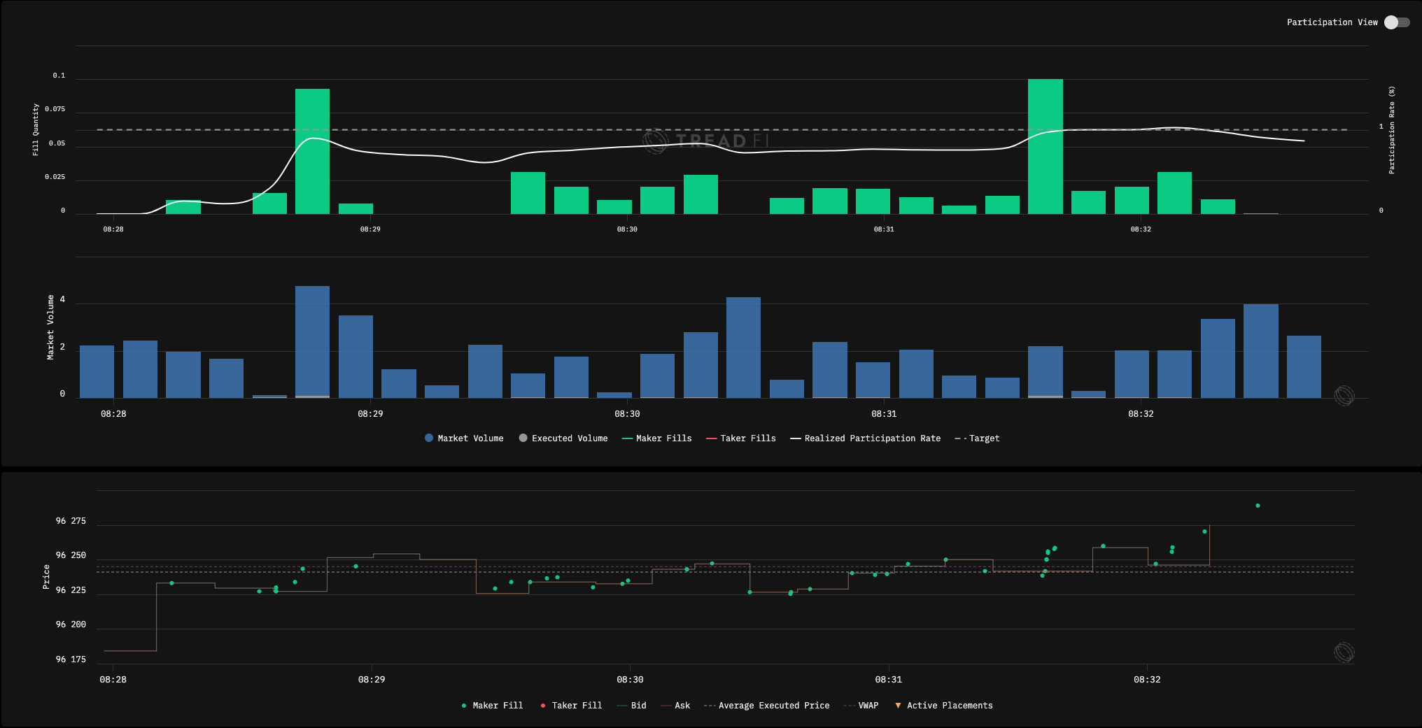
Task: Click the orange Active Placements triangle marker
Action: (x=898, y=705)
